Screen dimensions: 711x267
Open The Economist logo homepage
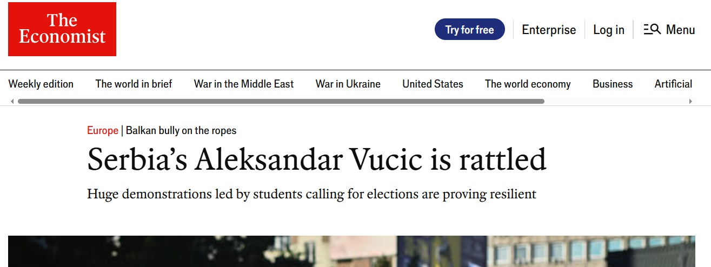click(x=62, y=29)
